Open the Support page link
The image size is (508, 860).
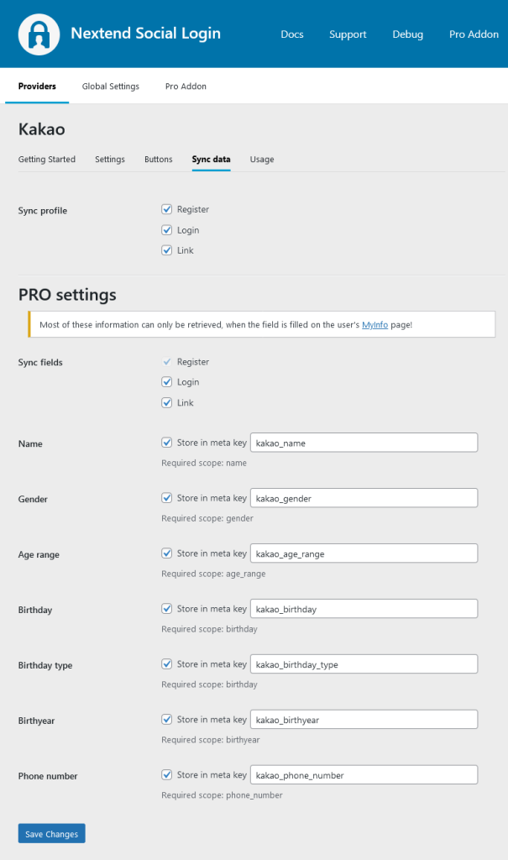348,34
